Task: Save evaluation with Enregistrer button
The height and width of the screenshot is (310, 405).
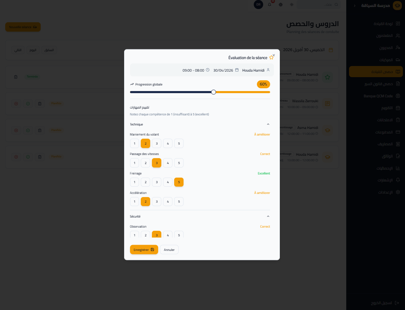Action: [144, 250]
